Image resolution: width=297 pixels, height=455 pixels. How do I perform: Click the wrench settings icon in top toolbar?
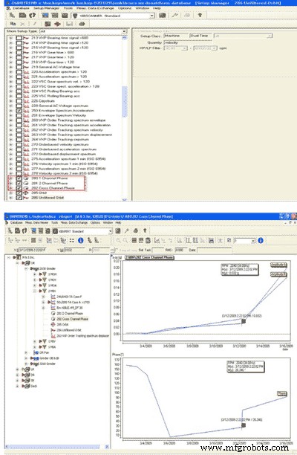tap(174, 15)
